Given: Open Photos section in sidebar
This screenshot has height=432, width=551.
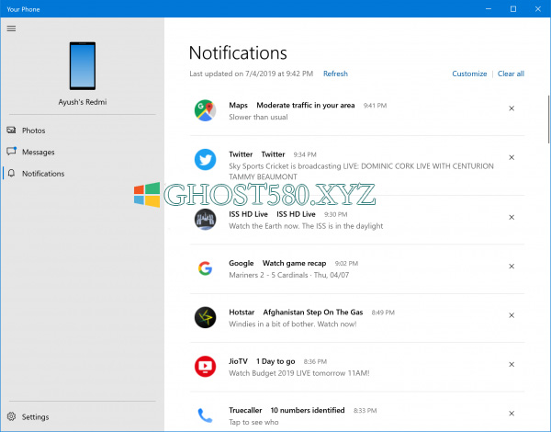Looking at the screenshot, I should coord(83,131).
